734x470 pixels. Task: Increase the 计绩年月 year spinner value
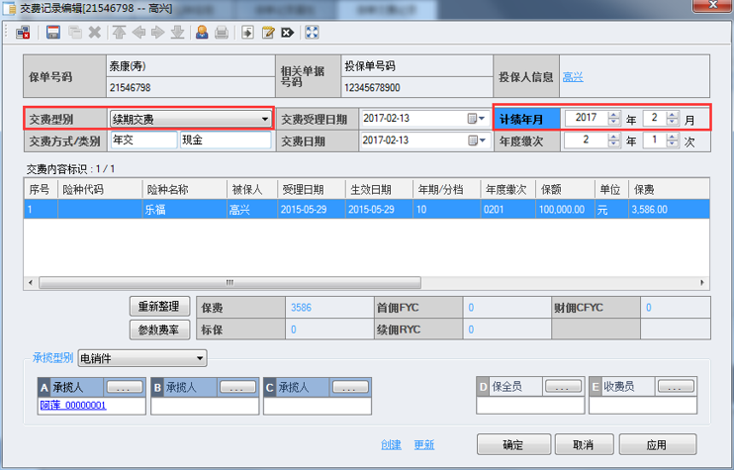click(x=614, y=114)
